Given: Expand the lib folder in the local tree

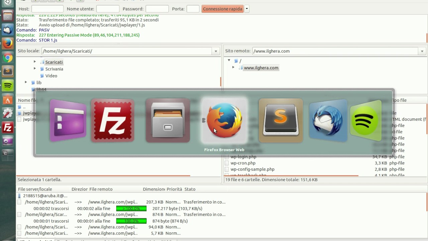Looking at the screenshot, I should 26,82.
